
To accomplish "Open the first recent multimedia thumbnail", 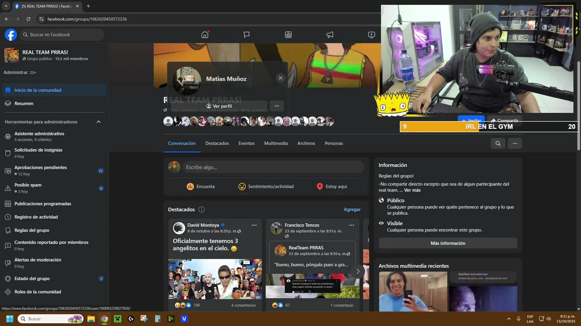I will (x=413, y=291).
